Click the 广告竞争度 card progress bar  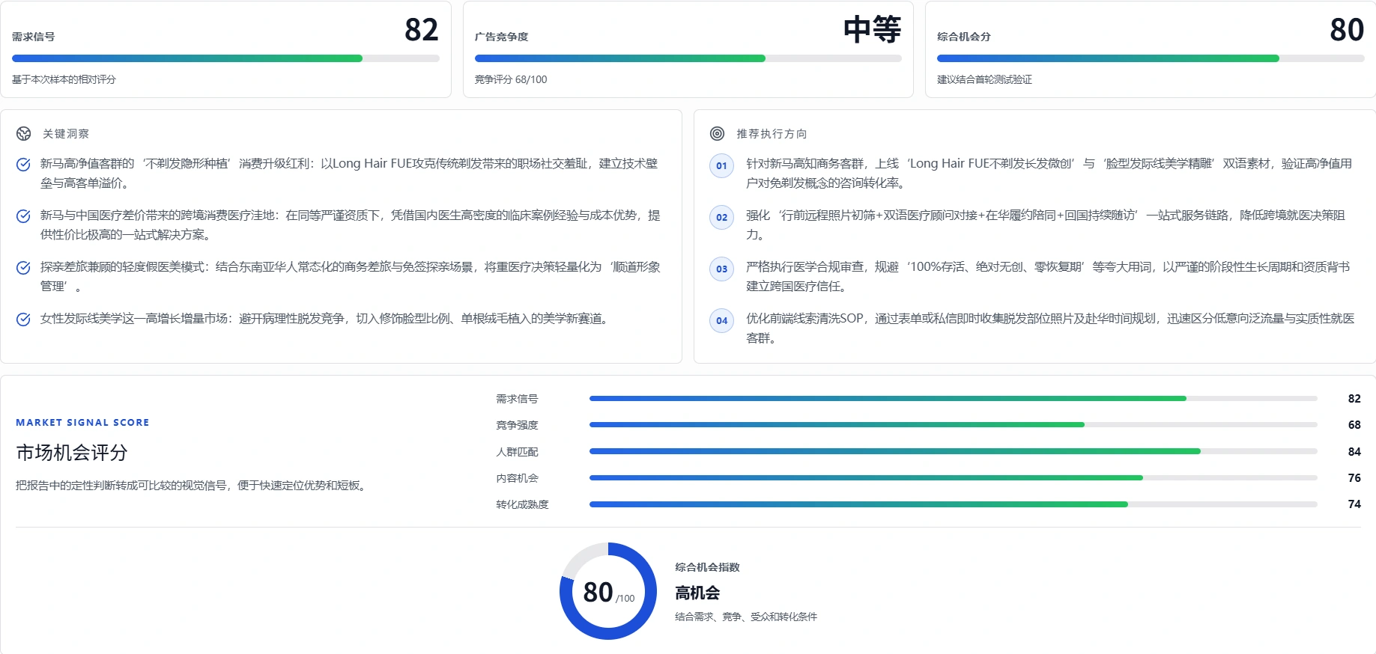[x=688, y=58]
